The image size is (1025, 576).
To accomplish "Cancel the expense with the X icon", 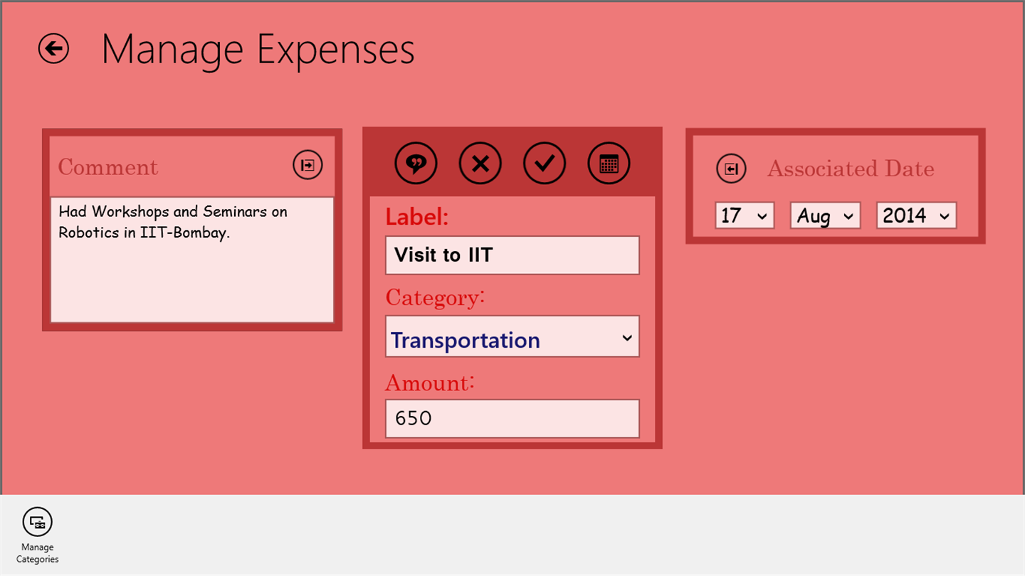I will tap(480, 164).
